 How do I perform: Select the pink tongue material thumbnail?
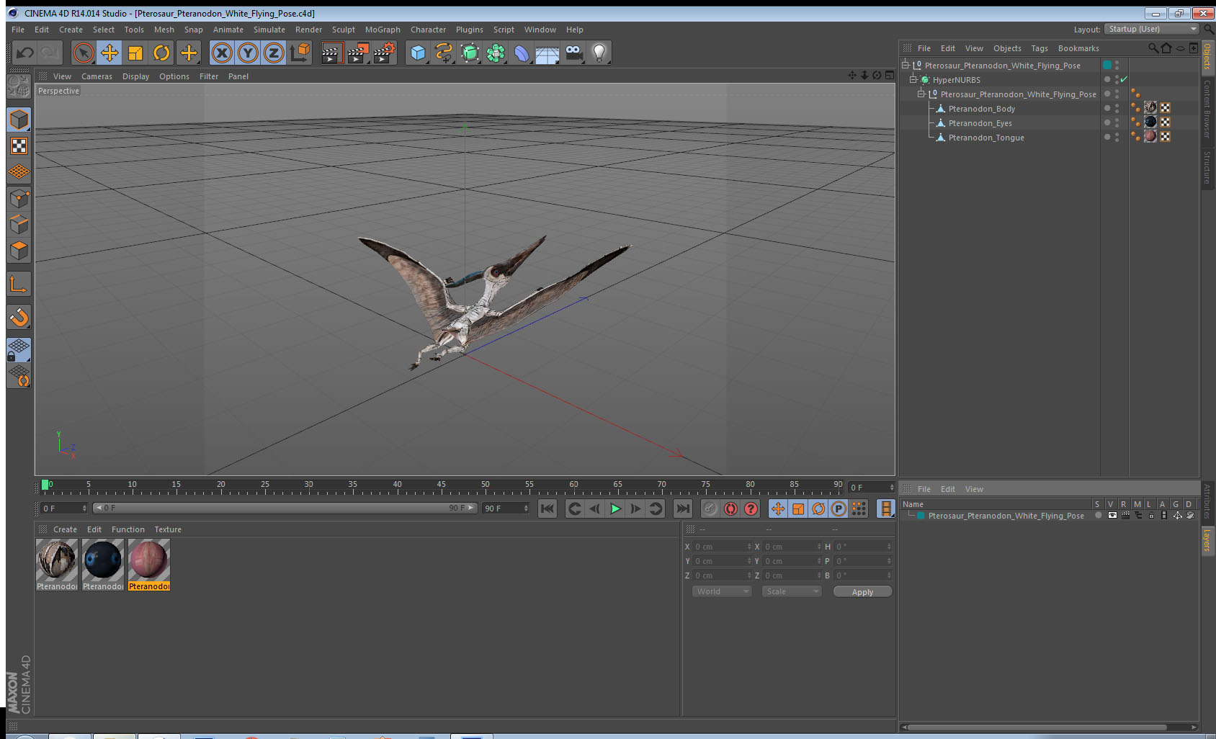pyautogui.click(x=149, y=560)
